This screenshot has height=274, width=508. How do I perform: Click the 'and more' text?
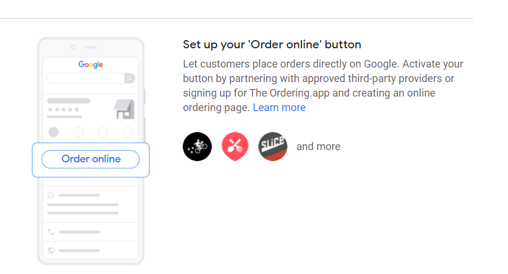click(x=318, y=147)
